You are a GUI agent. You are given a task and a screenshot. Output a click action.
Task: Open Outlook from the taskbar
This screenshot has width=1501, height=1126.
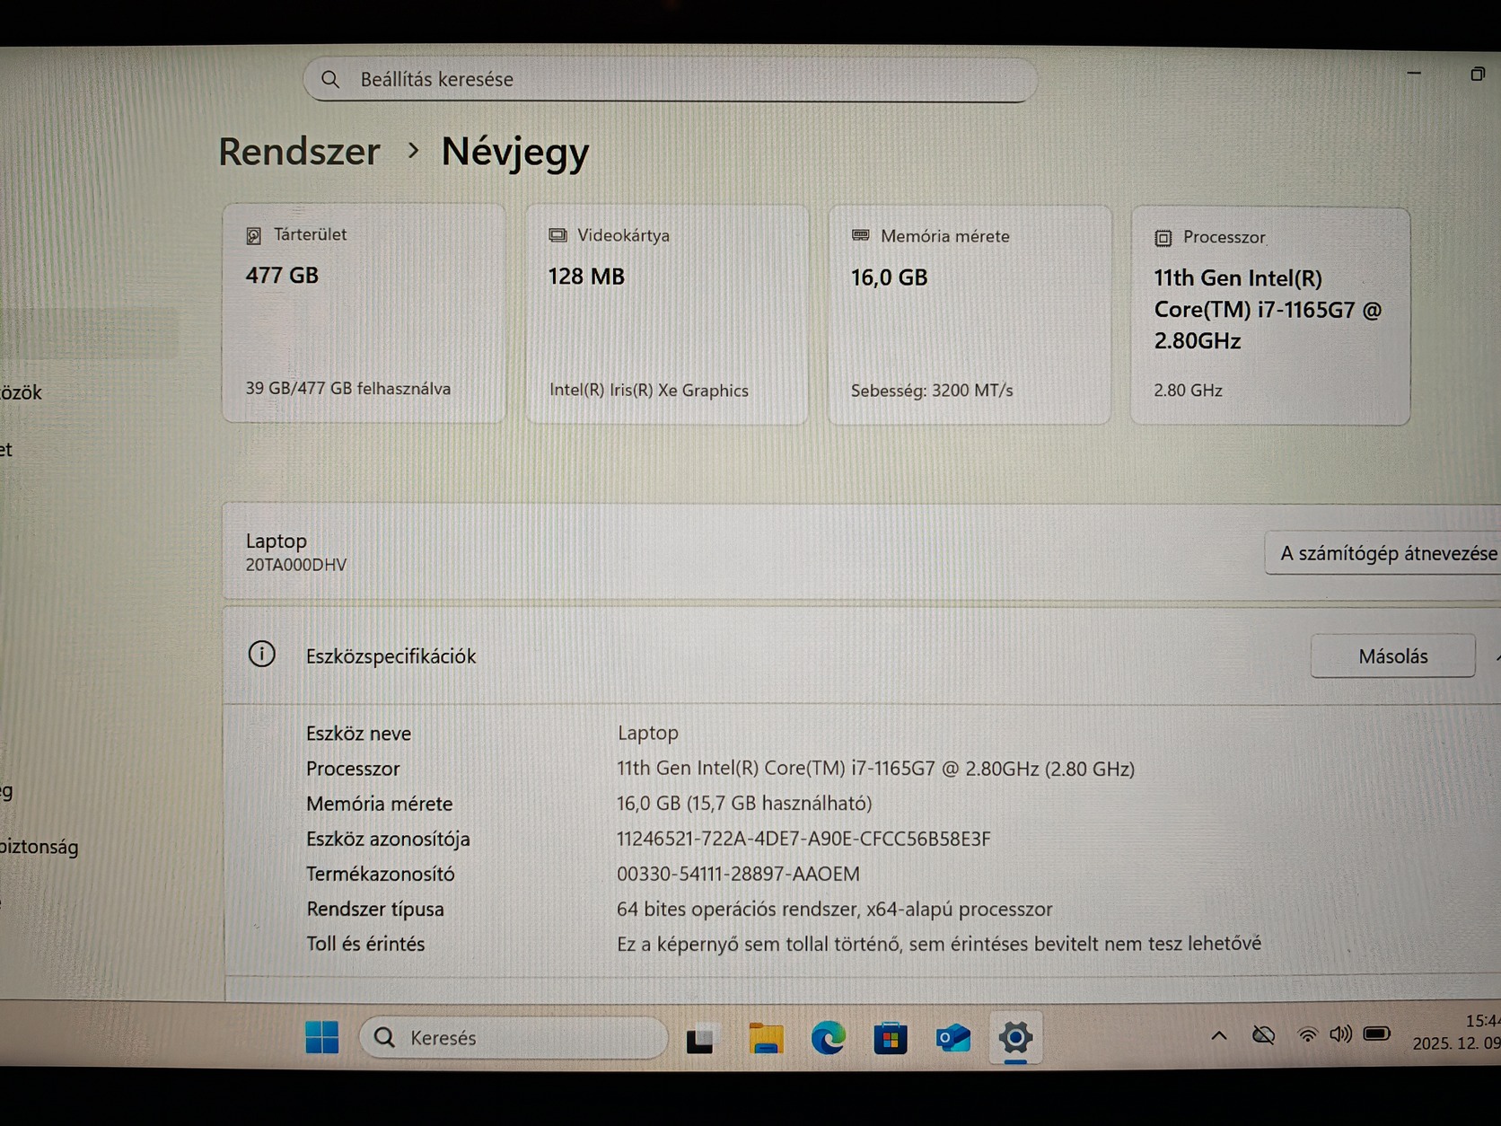click(952, 1039)
